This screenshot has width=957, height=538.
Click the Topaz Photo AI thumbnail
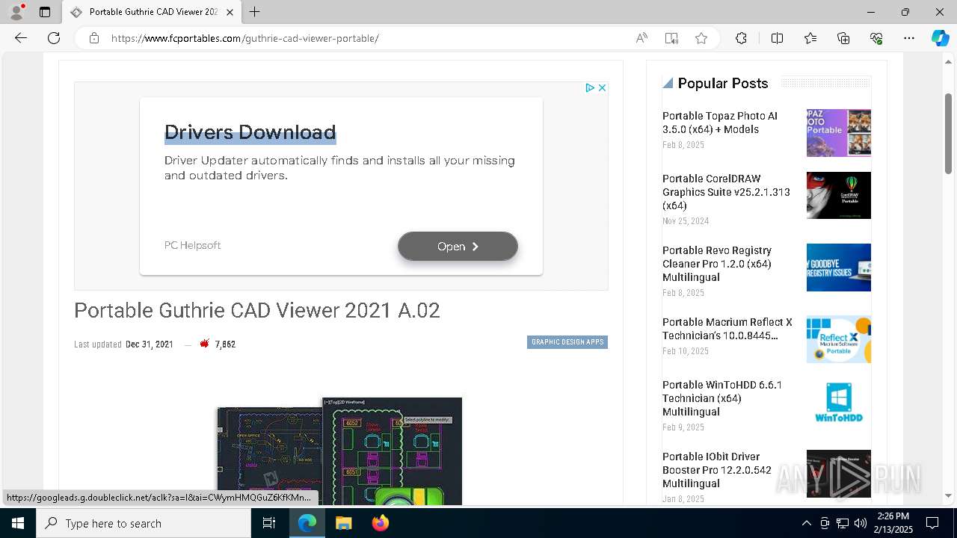839,133
